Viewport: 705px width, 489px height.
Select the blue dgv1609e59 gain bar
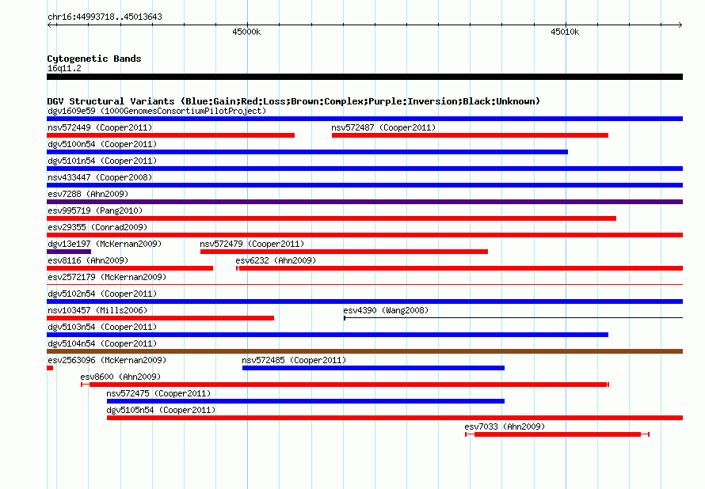(364, 119)
